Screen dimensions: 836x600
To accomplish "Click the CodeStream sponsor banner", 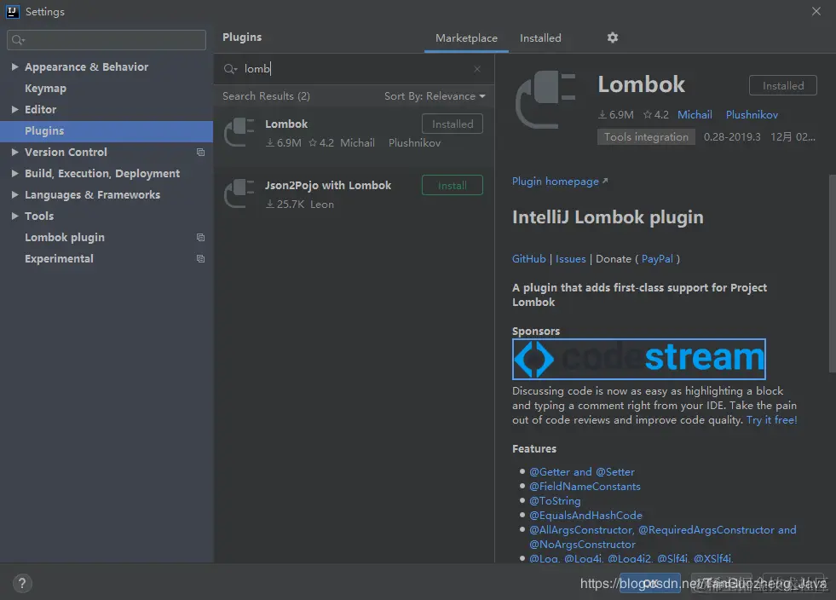I will point(639,359).
